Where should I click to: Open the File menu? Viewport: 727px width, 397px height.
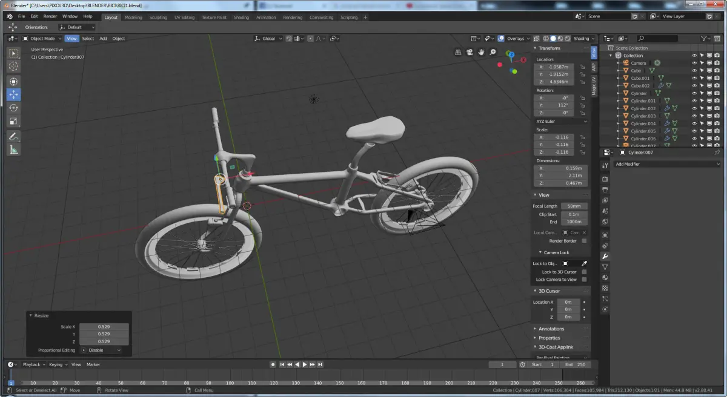[x=22, y=16]
